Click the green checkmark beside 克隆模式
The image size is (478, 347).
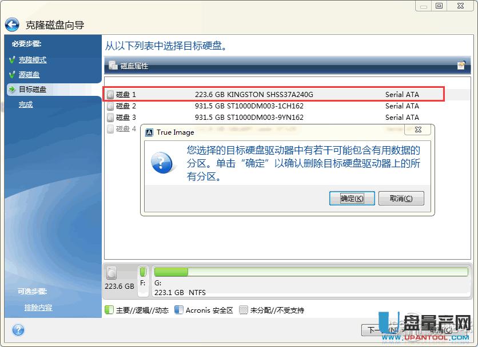pos(13,59)
